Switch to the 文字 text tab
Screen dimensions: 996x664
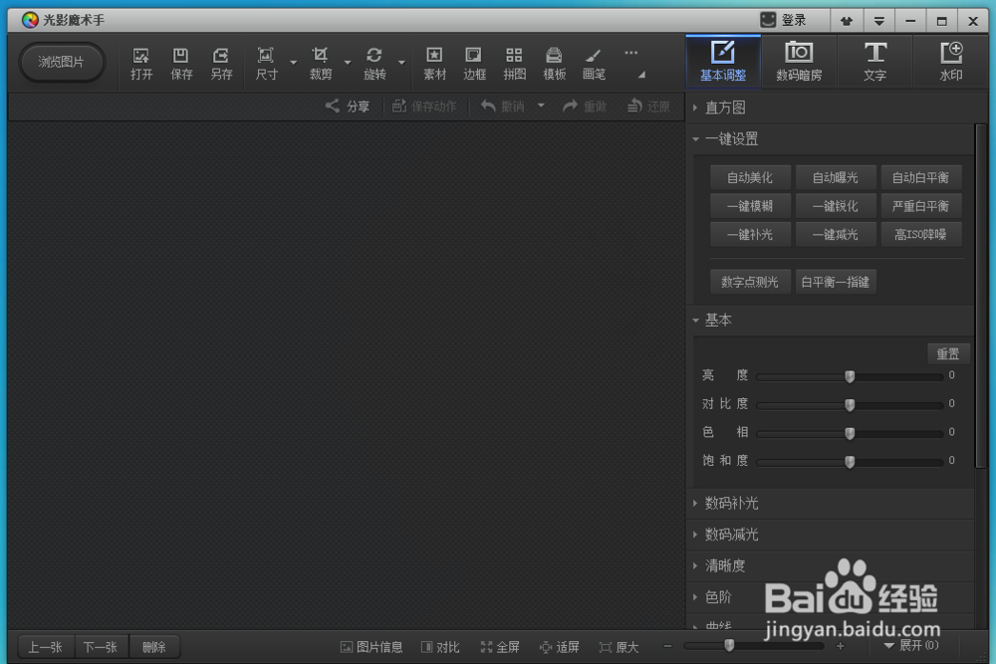pyautogui.click(x=874, y=62)
